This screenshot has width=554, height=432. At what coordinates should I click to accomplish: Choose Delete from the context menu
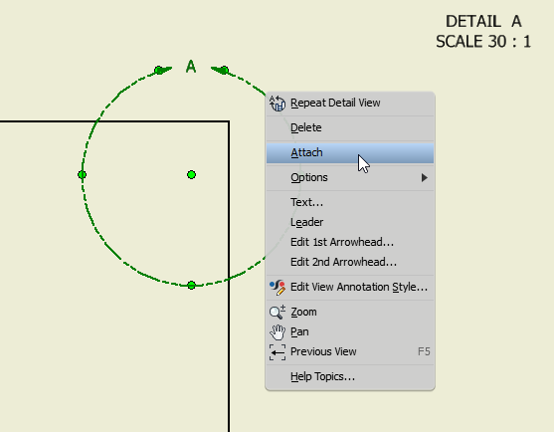pos(350,127)
